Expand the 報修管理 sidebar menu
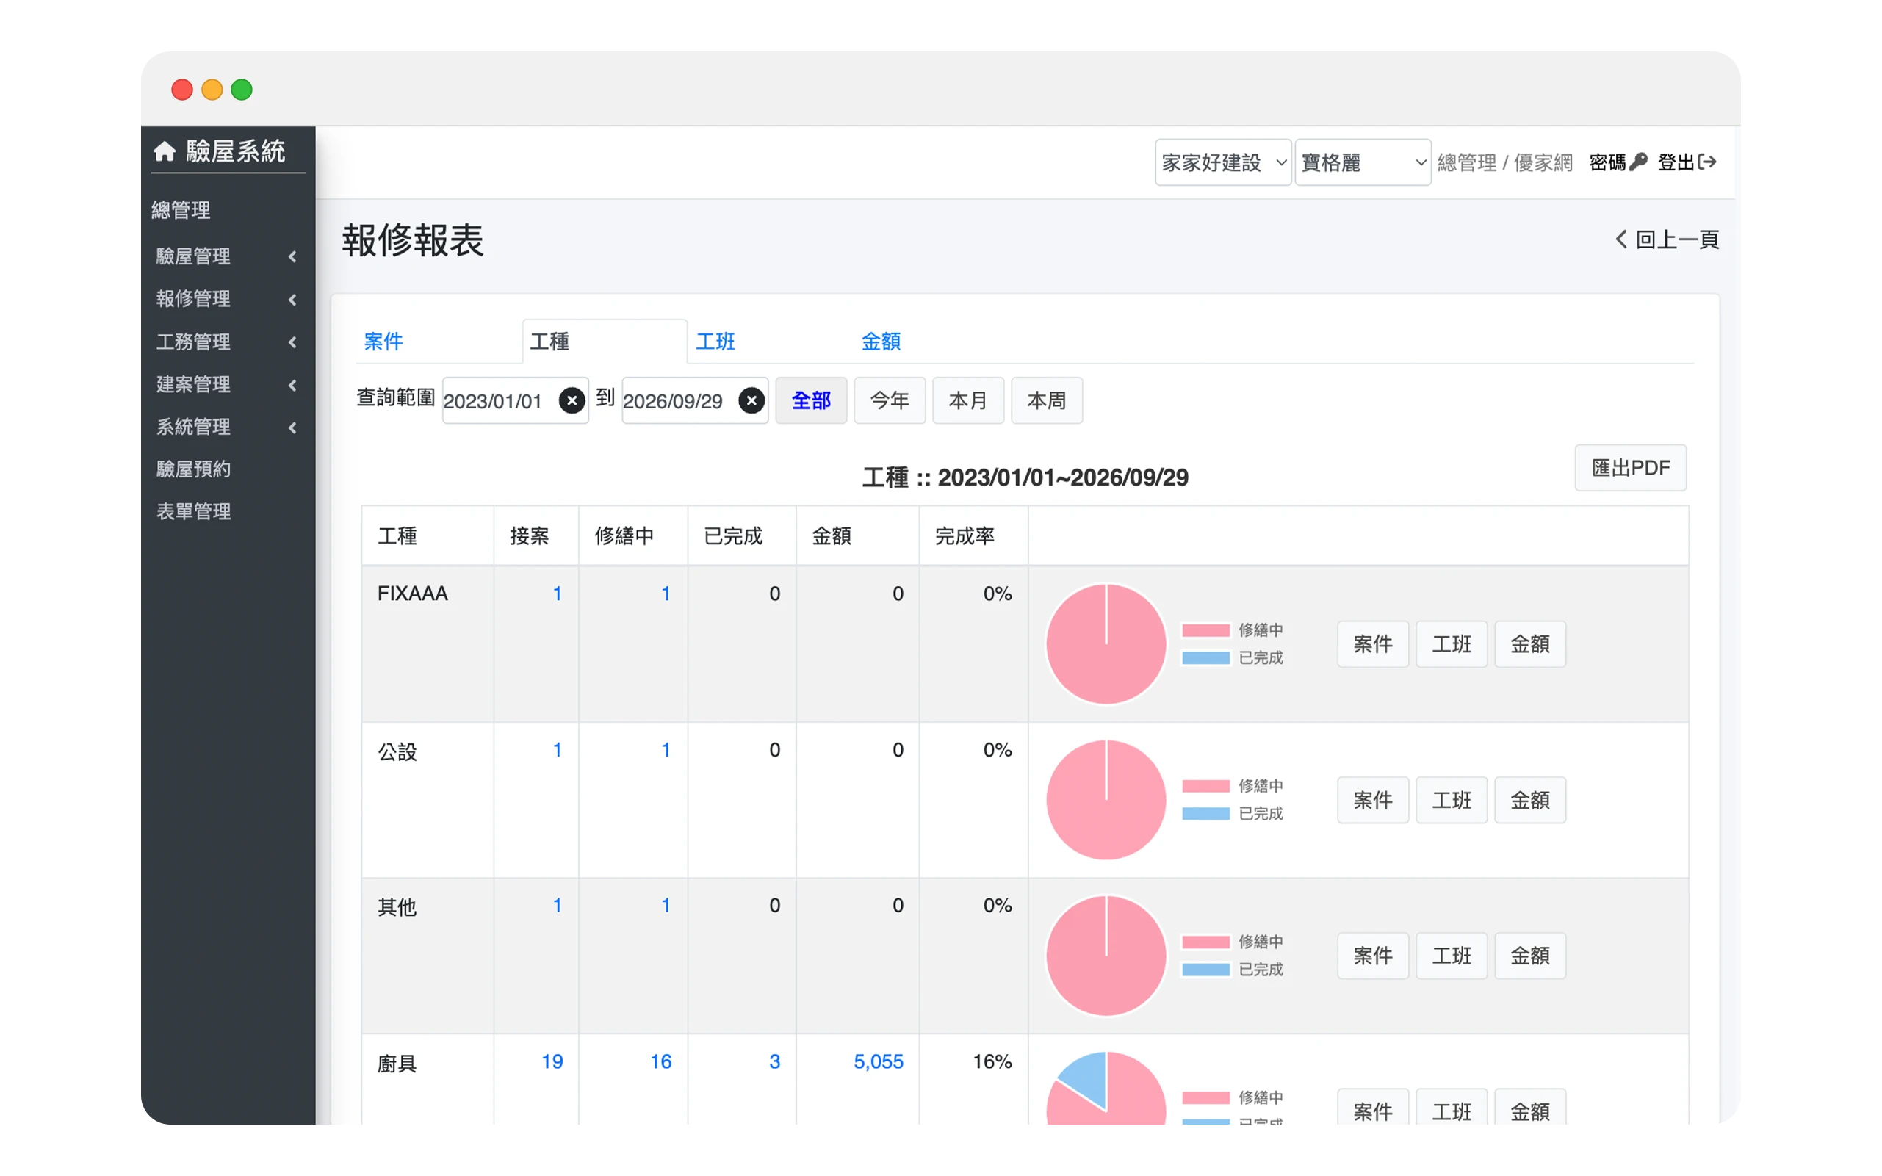 pyautogui.click(x=226, y=299)
